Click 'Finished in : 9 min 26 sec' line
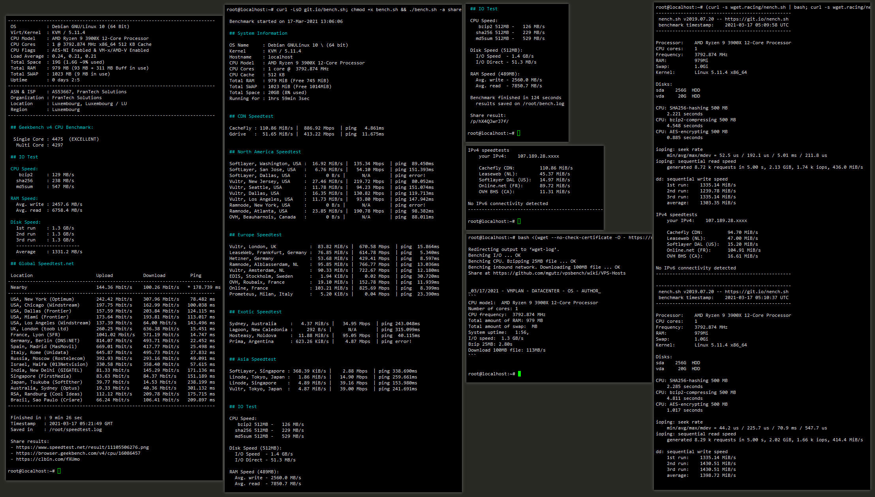875x497 pixels. (47, 418)
